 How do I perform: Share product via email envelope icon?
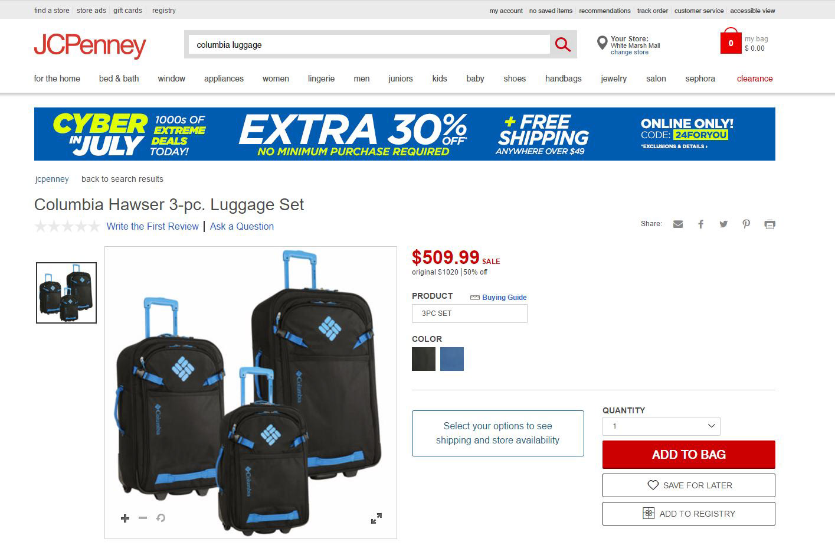point(678,224)
